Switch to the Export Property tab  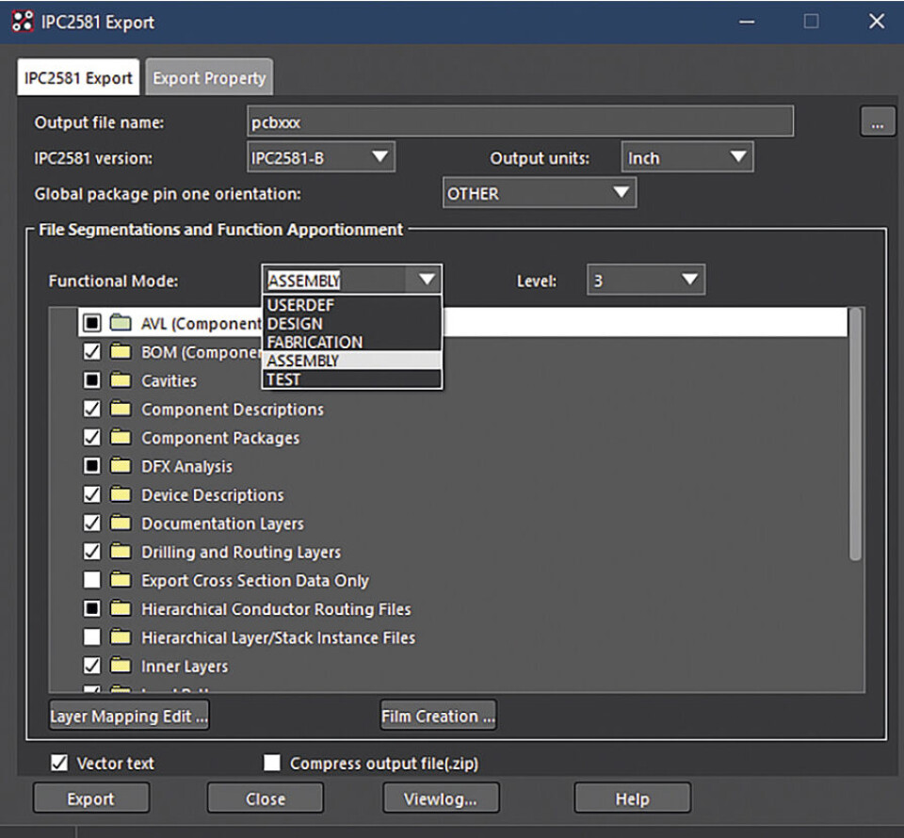coord(209,78)
